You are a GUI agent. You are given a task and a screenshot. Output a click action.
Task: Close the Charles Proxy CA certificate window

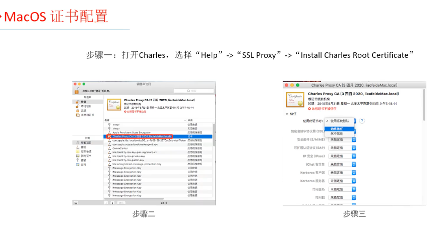[x=287, y=85]
